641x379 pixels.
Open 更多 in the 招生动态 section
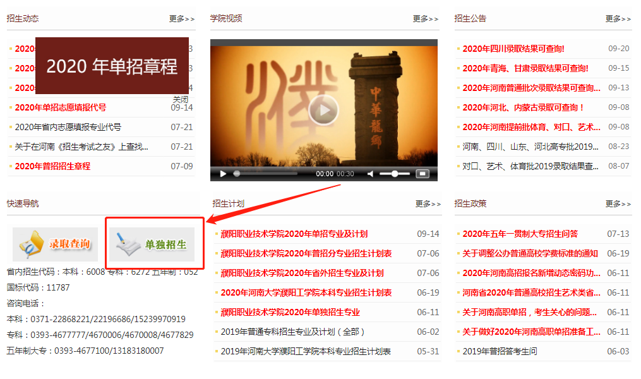[182, 18]
